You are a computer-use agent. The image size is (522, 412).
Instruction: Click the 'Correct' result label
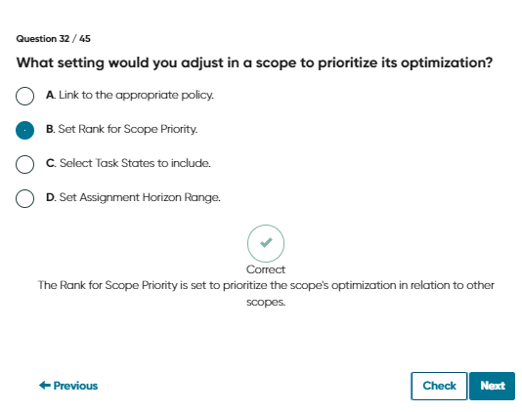pos(266,269)
